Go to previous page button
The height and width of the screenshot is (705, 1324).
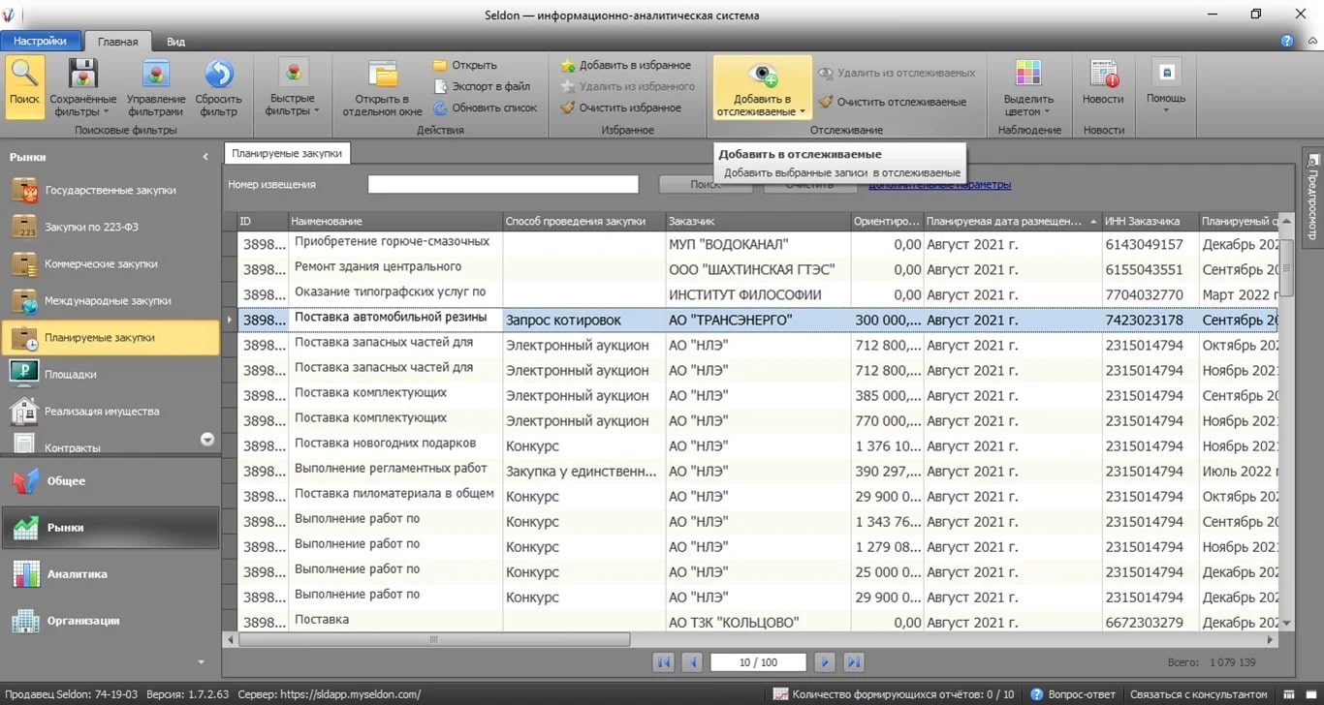coord(692,662)
